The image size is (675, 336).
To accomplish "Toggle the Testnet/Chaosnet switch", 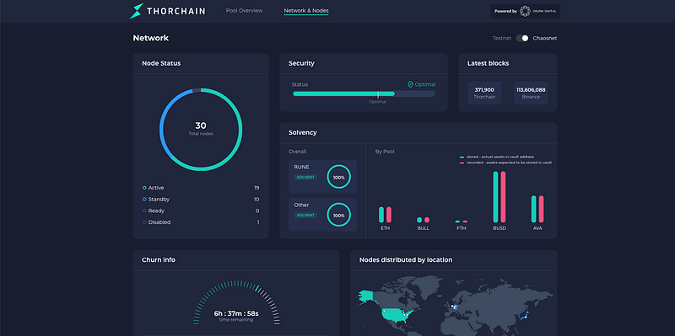I will (522, 38).
